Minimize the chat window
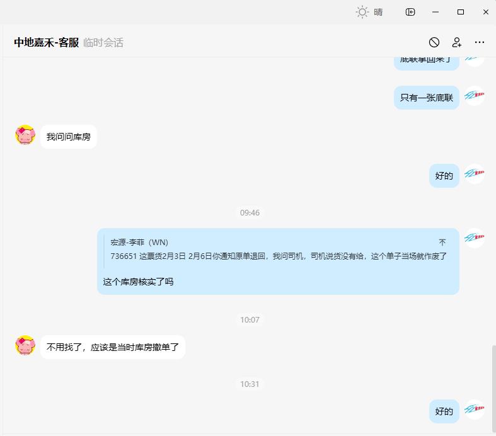This screenshot has width=496, height=436. click(435, 12)
